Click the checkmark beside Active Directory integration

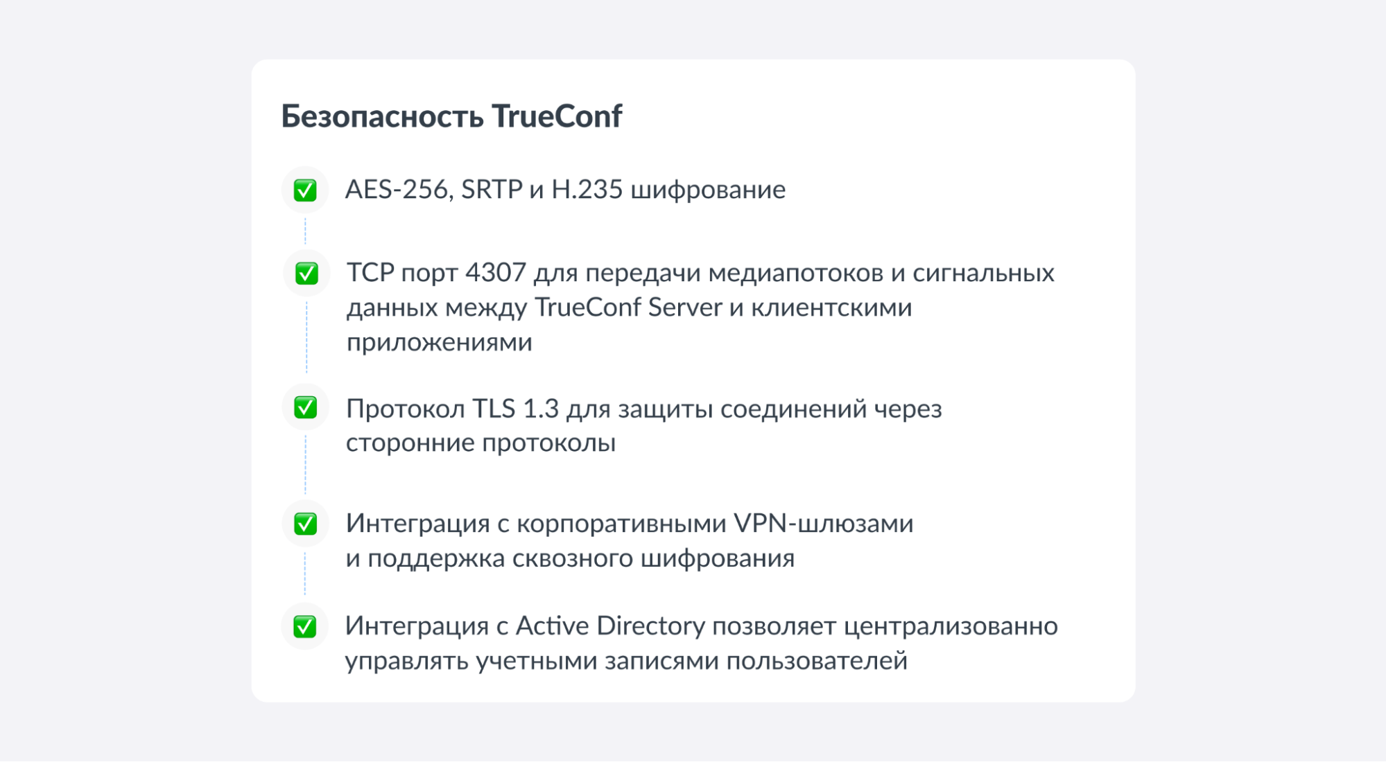305,626
